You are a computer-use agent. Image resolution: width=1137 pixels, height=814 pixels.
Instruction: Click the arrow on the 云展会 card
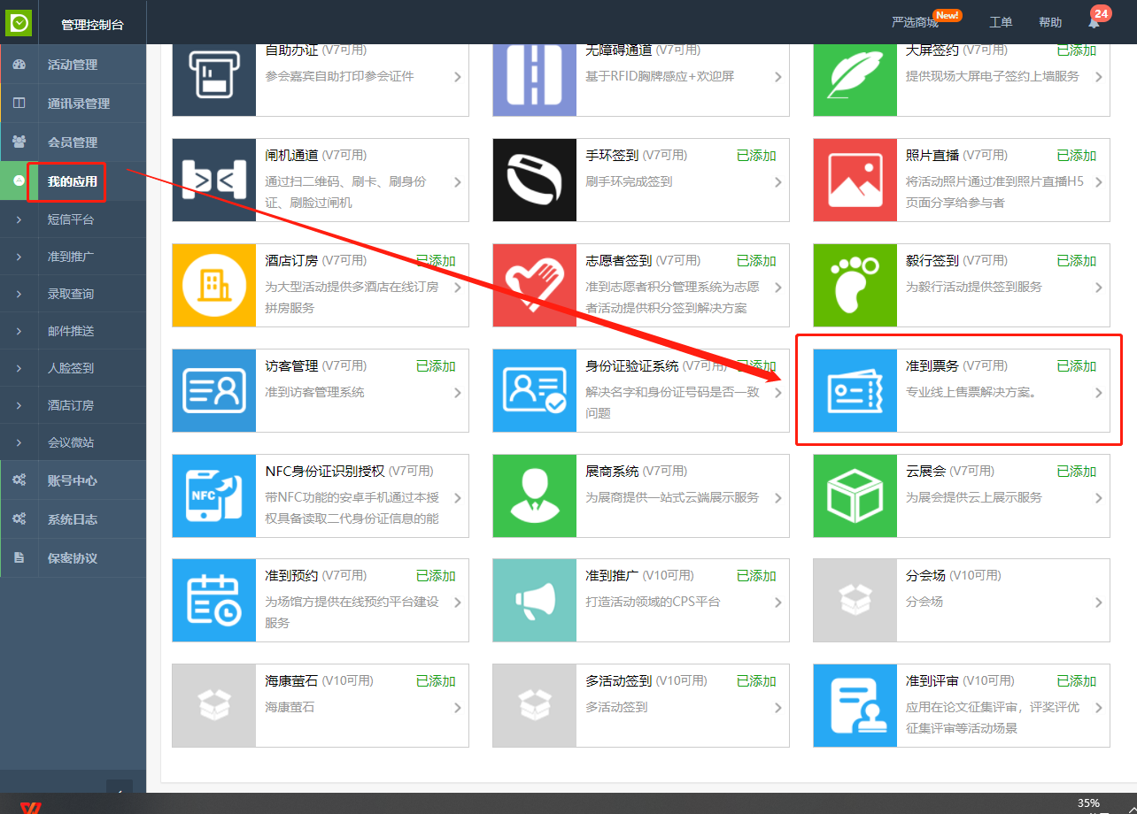pyautogui.click(x=1099, y=498)
